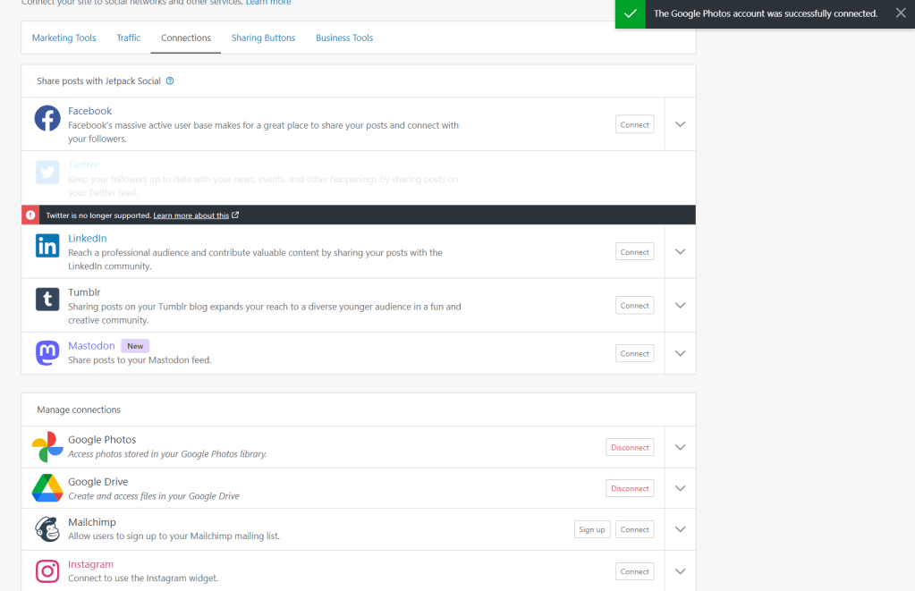Expand the LinkedIn connection details

pyautogui.click(x=680, y=251)
